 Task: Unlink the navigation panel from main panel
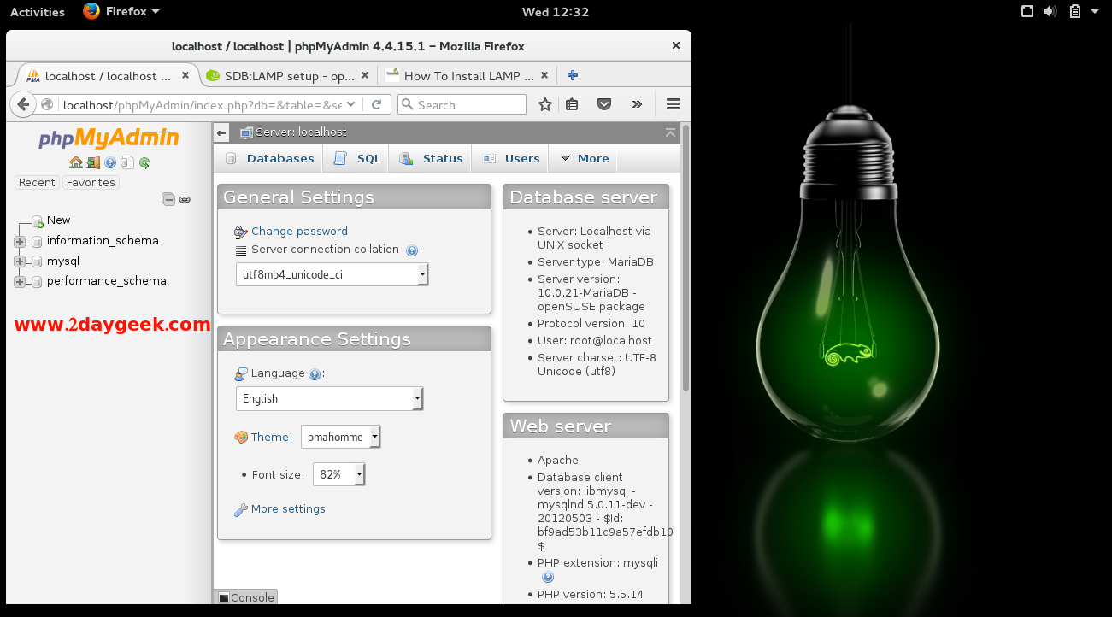tap(185, 199)
